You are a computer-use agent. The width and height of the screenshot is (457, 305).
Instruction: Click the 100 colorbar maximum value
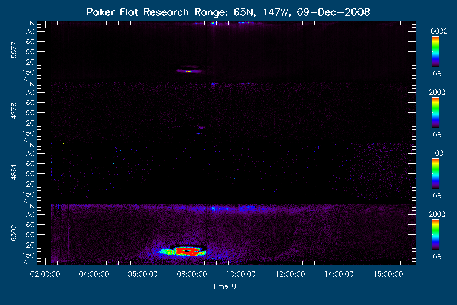click(x=437, y=153)
